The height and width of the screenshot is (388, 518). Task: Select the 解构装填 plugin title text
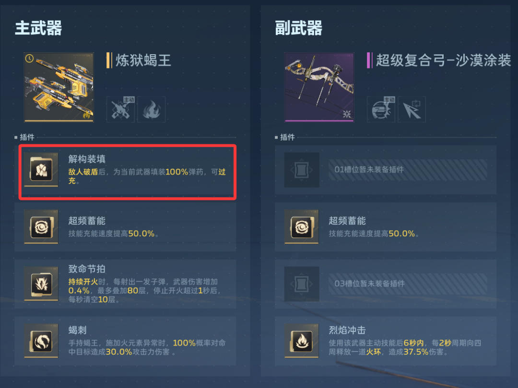[87, 159]
